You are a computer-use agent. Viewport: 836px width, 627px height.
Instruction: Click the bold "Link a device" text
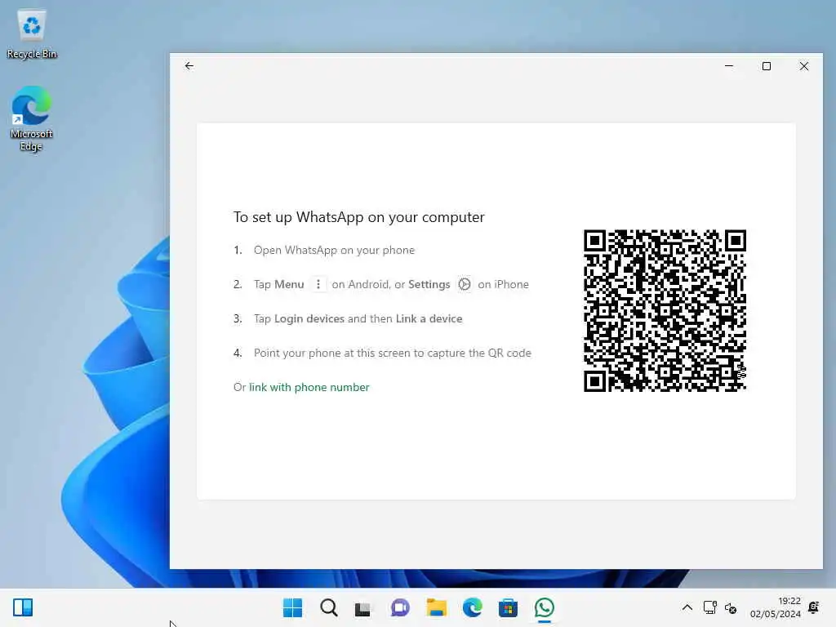pos(429,318)
